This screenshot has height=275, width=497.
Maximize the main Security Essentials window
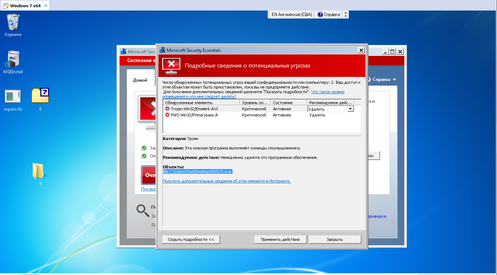click(x=392, y=52)
